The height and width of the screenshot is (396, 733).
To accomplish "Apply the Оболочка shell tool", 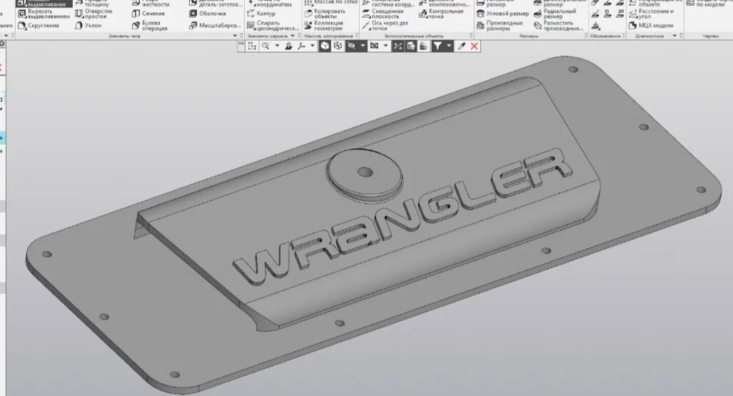I will point(208,14).
